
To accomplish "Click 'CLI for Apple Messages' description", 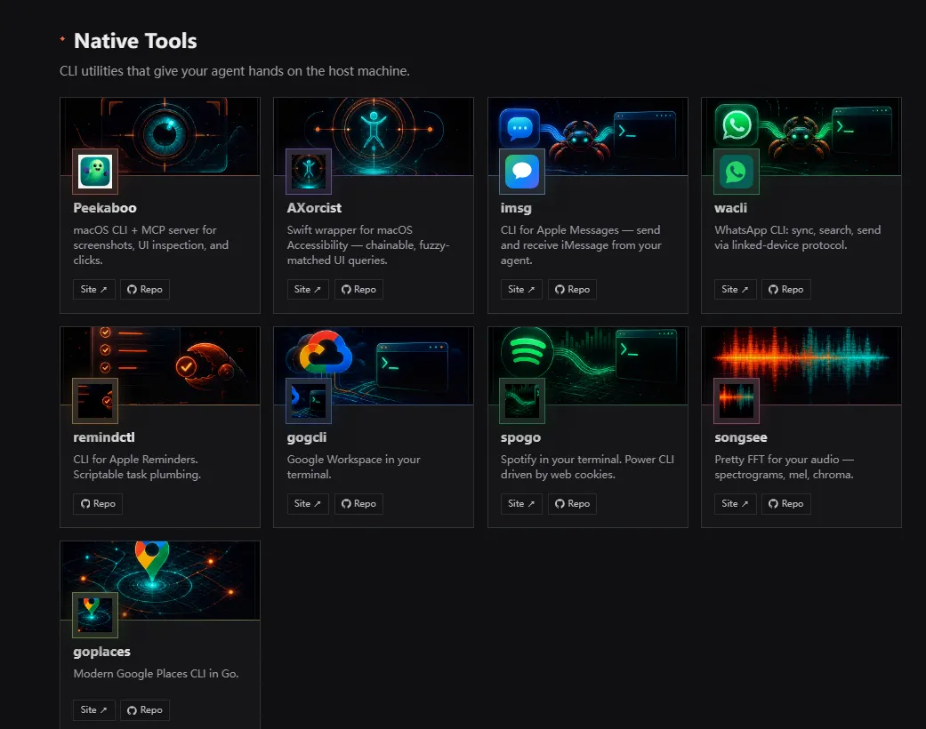I will [581, 245].
